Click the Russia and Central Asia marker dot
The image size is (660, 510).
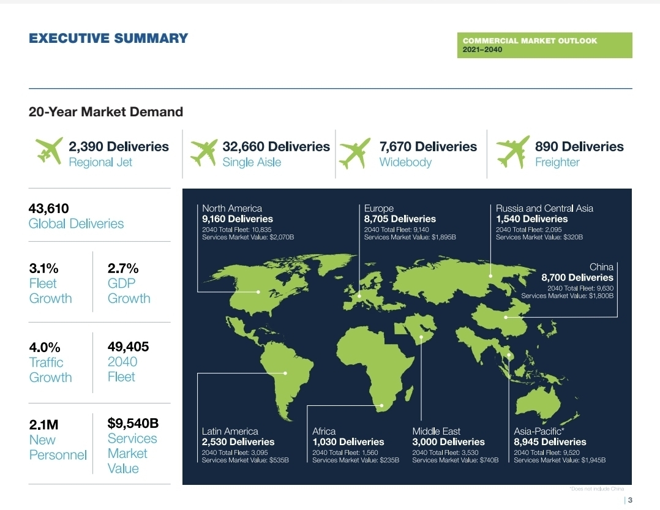[x=490, y=276]
